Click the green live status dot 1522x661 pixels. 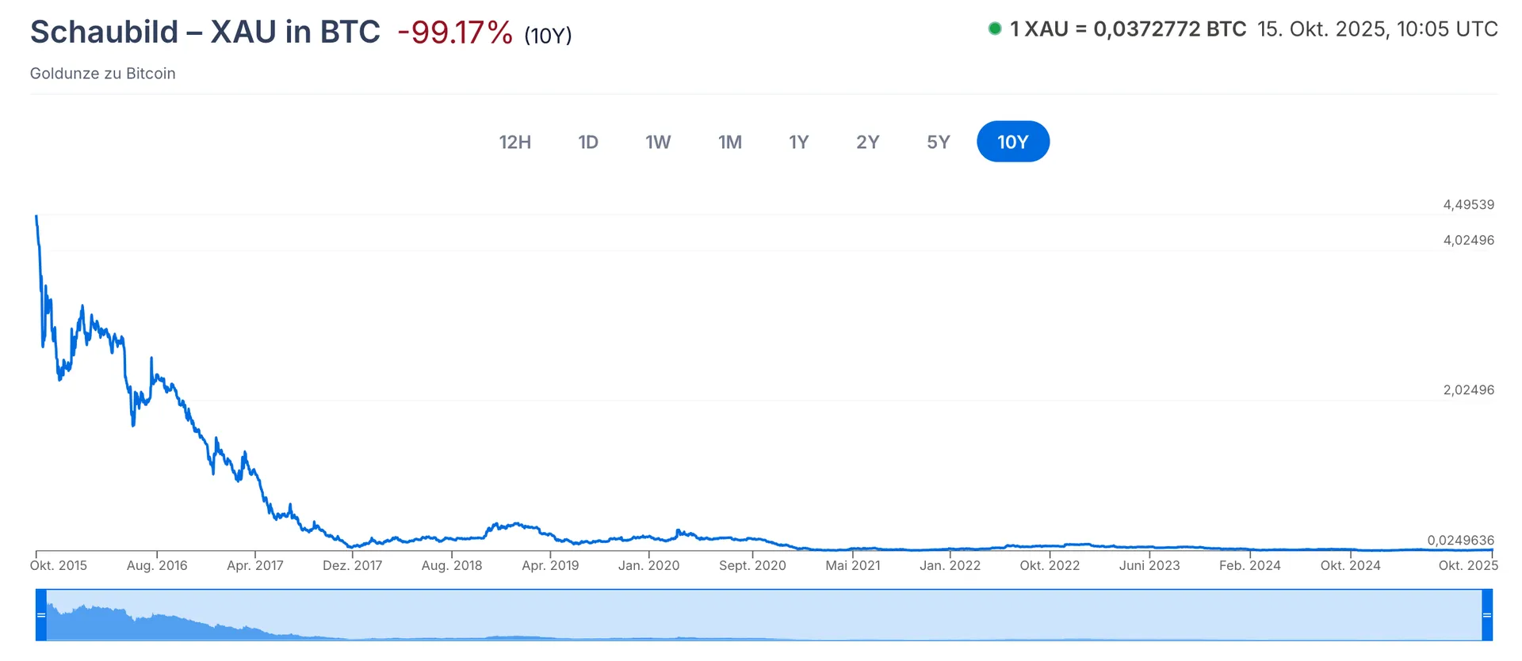(995, 29)
